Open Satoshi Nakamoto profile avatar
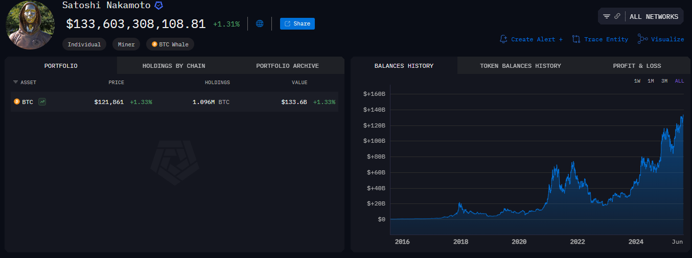The image size is (692, 258). coord(30,25)
